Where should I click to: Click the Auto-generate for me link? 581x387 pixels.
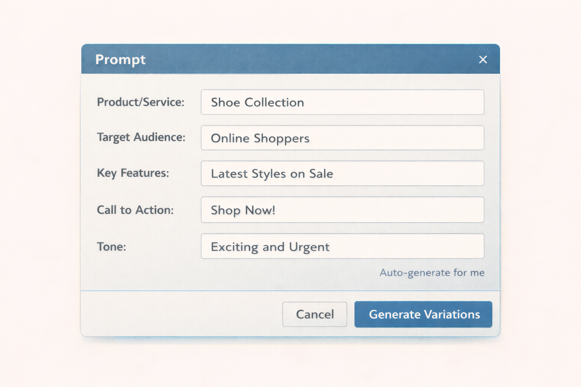tap(432, 272)
